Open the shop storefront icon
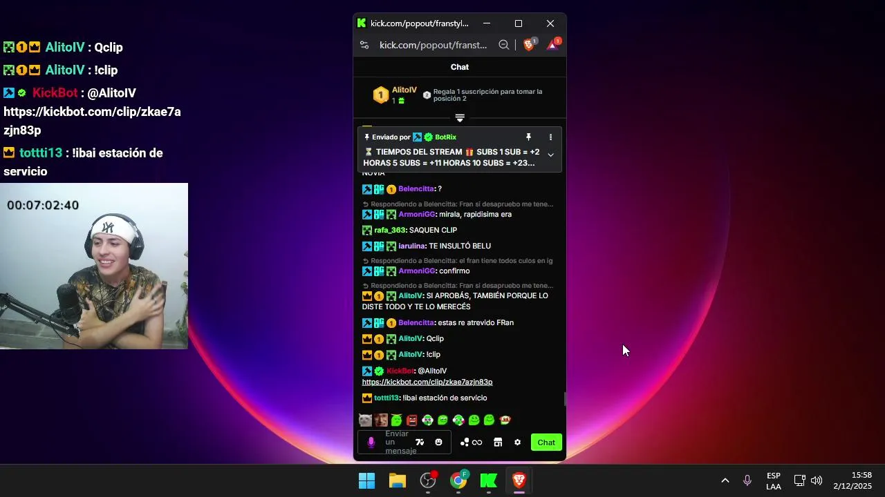Image resolution: width=885 pixels, height=497 pixels. click(x=498, y=442)
